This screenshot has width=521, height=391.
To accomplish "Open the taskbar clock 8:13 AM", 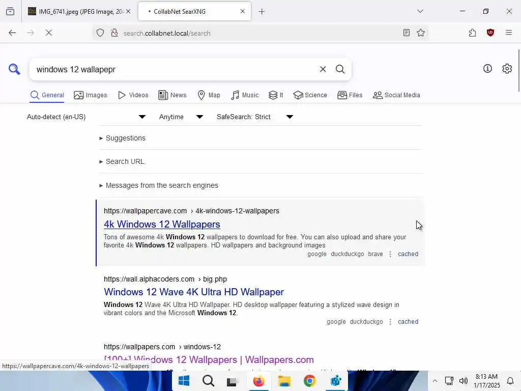I will [x=487, y=381].
